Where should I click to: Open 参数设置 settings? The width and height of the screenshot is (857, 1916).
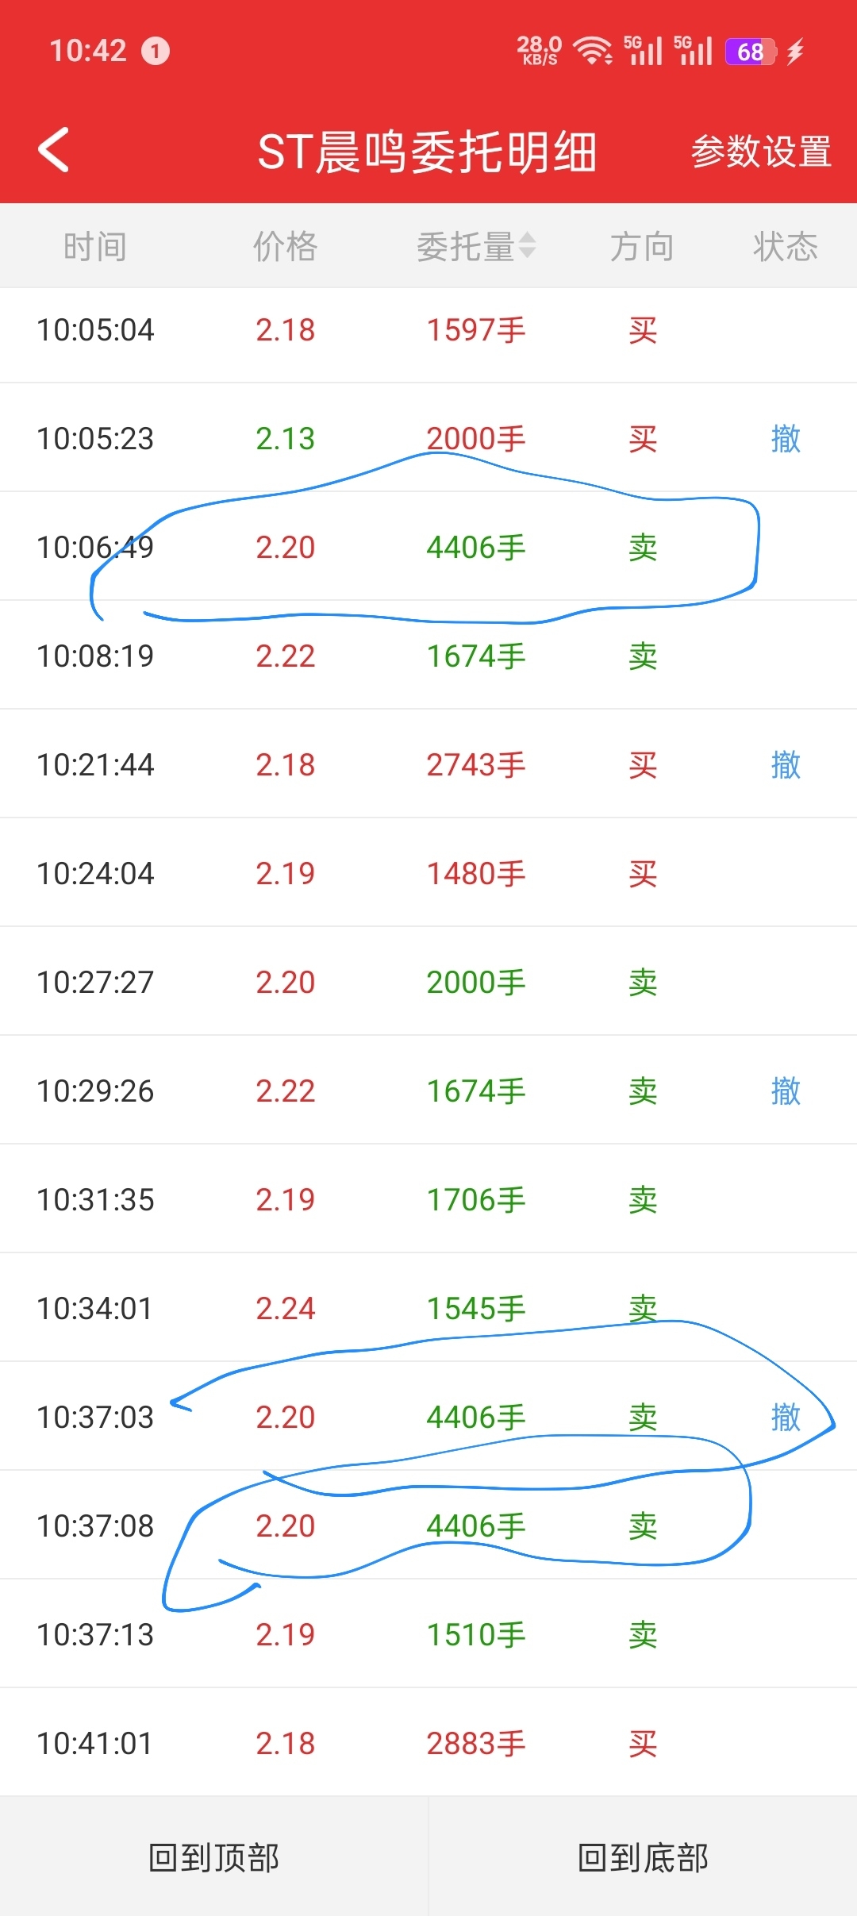pos(761,151)
